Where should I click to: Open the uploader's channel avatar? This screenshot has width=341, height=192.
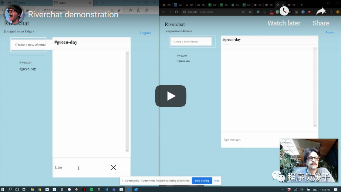click(14, 14)
